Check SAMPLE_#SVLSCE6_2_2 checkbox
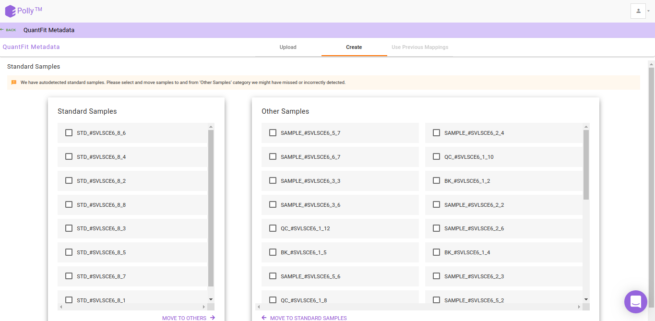Viewport: 655px width, 321px height. tap(436, 204)
